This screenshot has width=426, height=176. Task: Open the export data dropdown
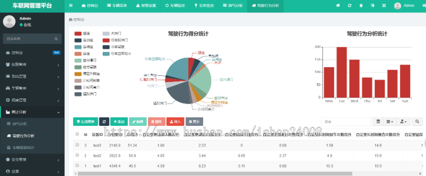[x=403, y=122]
